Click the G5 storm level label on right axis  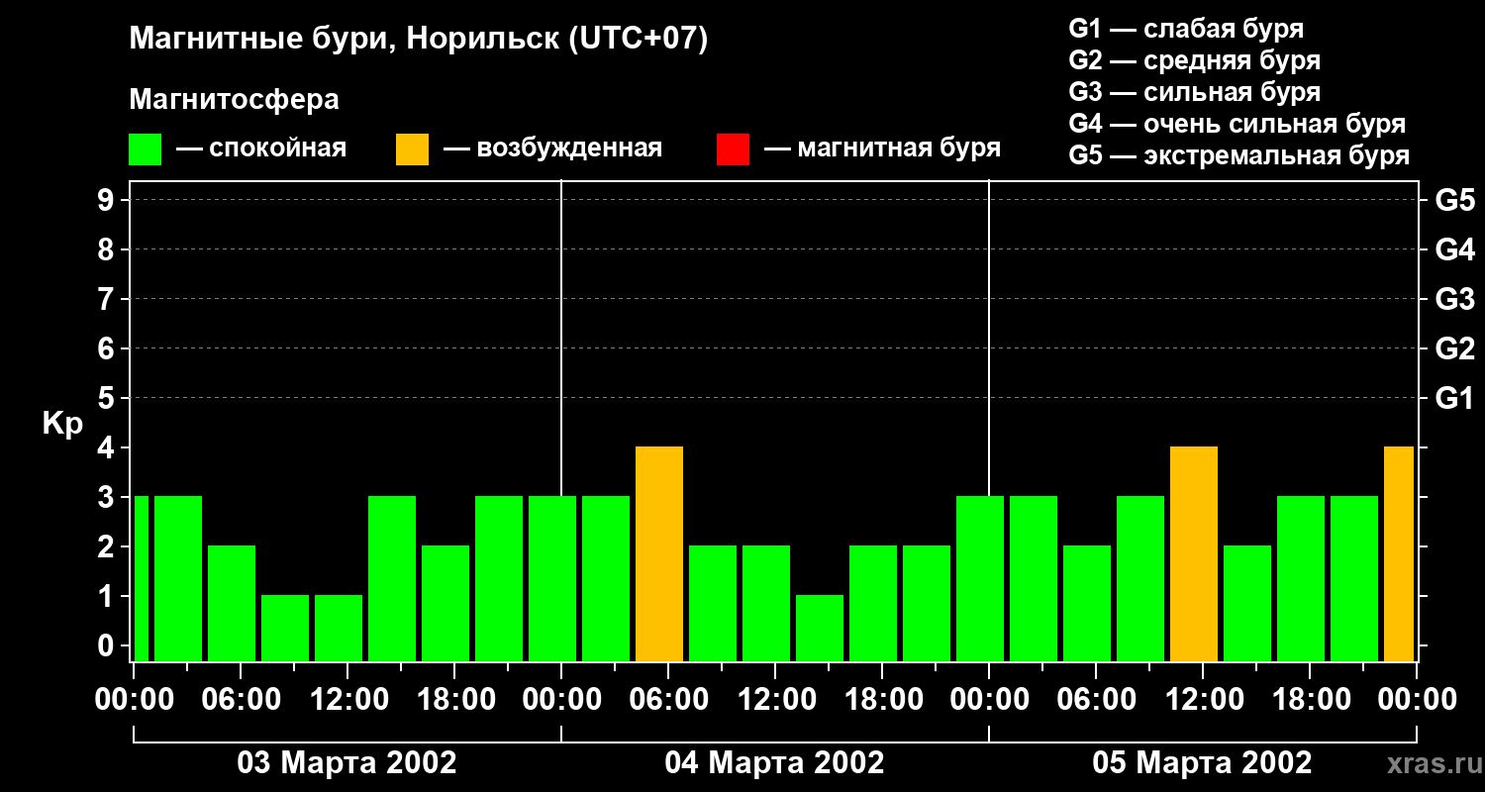(x=1454, y=200)
